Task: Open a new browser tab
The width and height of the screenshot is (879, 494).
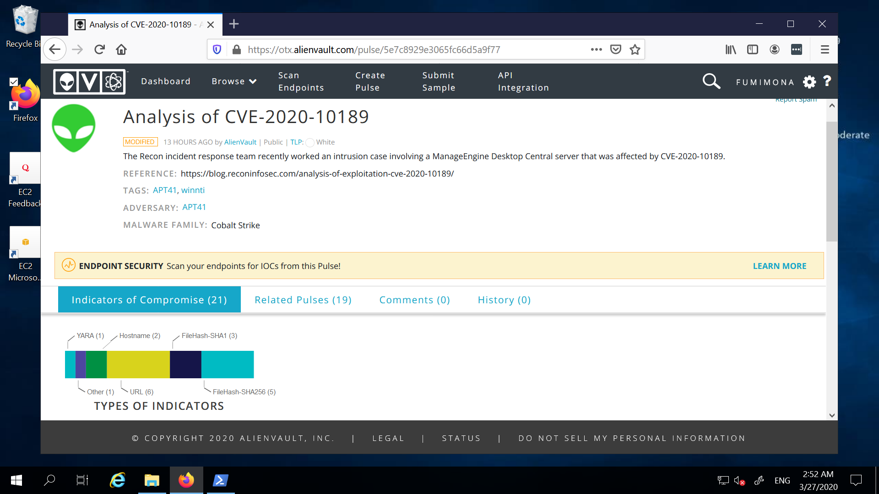Action: (234, 24)
